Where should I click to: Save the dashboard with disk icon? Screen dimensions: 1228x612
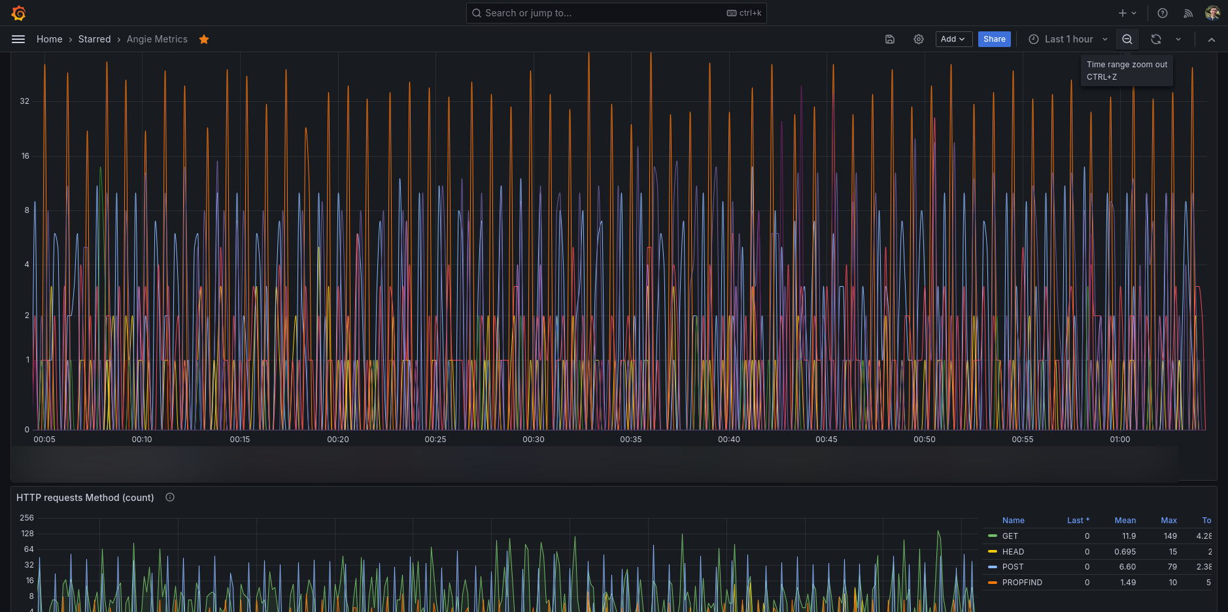(890, 39)
